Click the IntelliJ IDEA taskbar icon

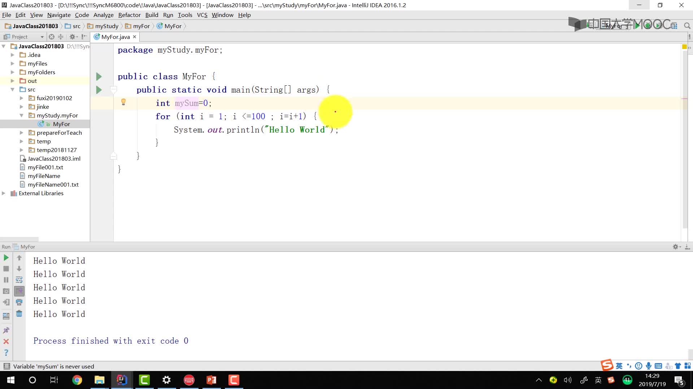click(121, 380)
